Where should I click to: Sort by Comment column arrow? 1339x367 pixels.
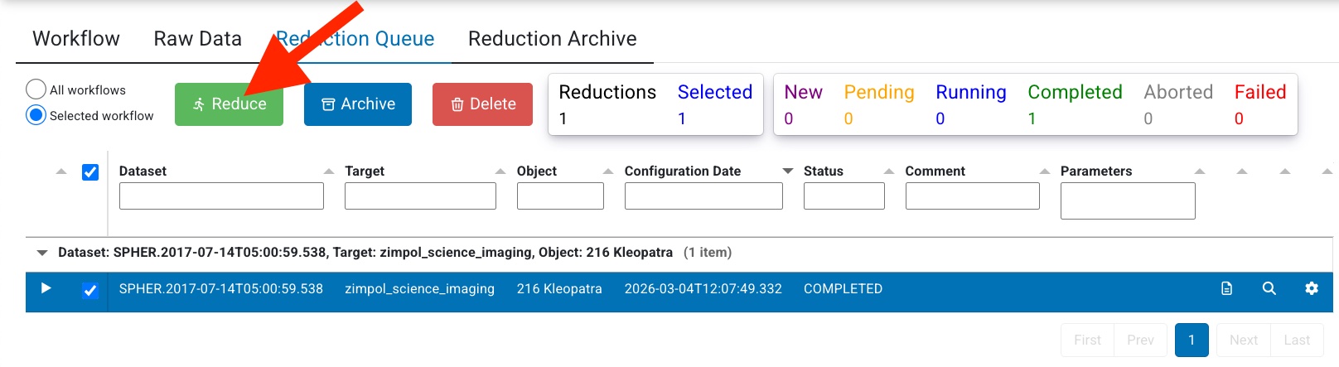[1044, 171]
